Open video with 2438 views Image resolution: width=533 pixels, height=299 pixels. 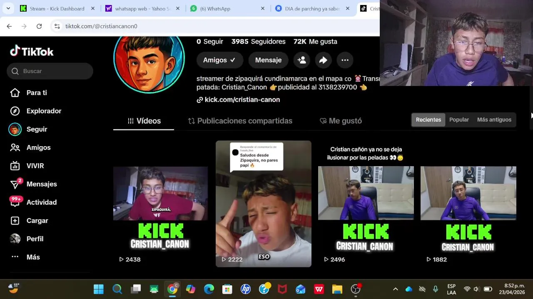[x=160, y=203]
